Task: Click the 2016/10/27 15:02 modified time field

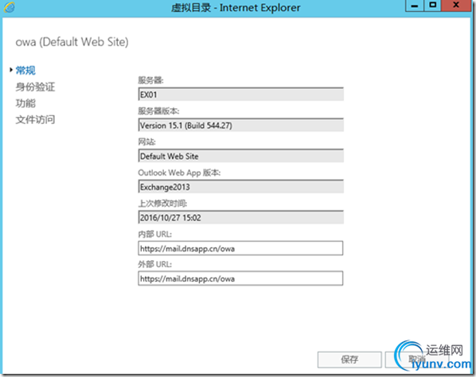Action: [240, 217]
